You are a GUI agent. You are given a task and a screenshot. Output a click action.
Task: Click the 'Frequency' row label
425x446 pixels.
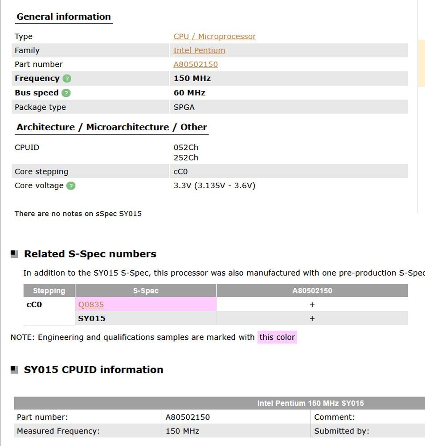pos(37,78)
